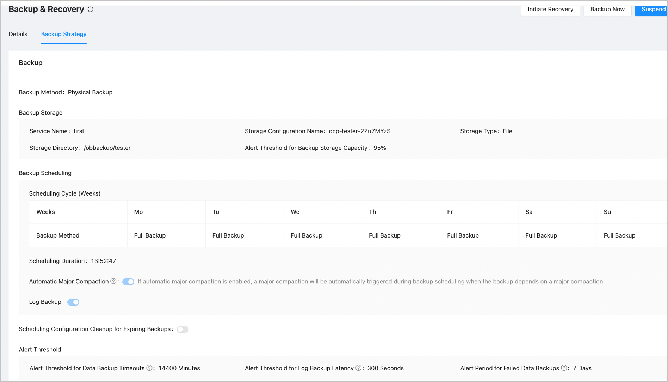The width and height of the screenshot is (668, 382).
Task: Click the Su column header
Action: (x=607, y=212)
